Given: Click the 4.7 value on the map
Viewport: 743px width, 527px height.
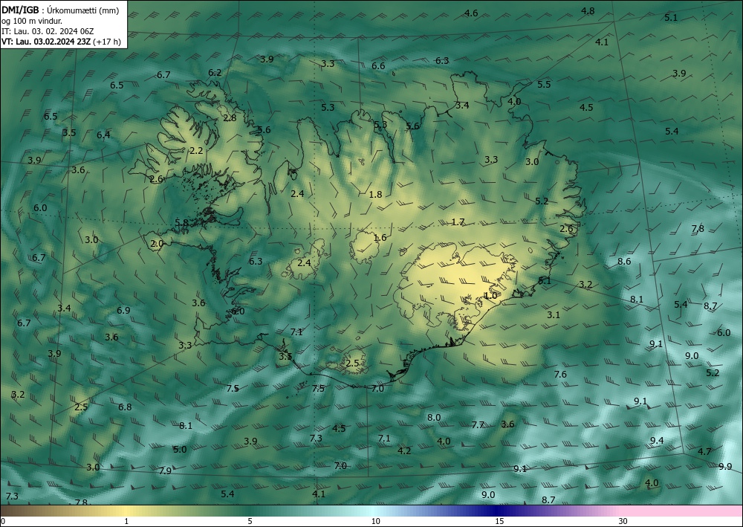Looking at the screenshot, I should 704,452.
